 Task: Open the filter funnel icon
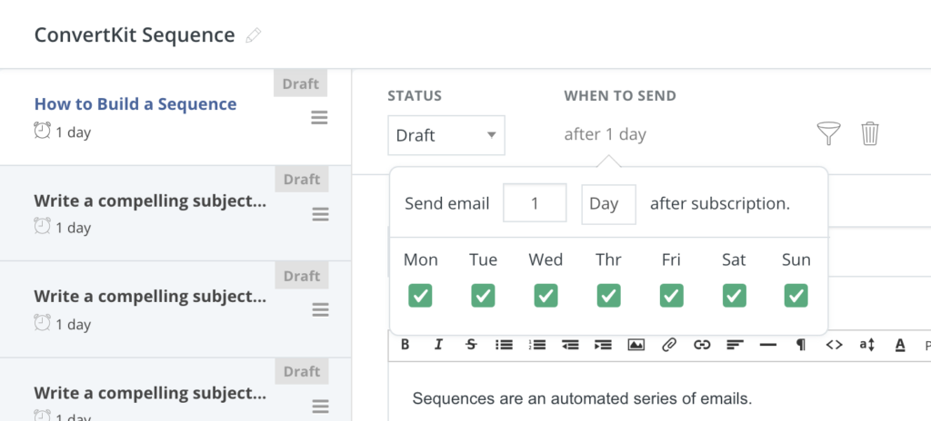coord(829,133)
